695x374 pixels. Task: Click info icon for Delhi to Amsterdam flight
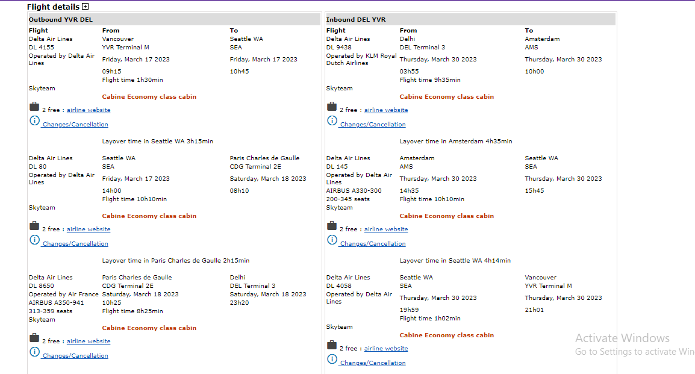[x=332, y=120]
